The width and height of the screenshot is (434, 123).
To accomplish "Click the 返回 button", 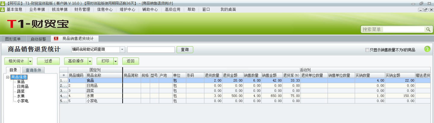I will click(131, 61).
